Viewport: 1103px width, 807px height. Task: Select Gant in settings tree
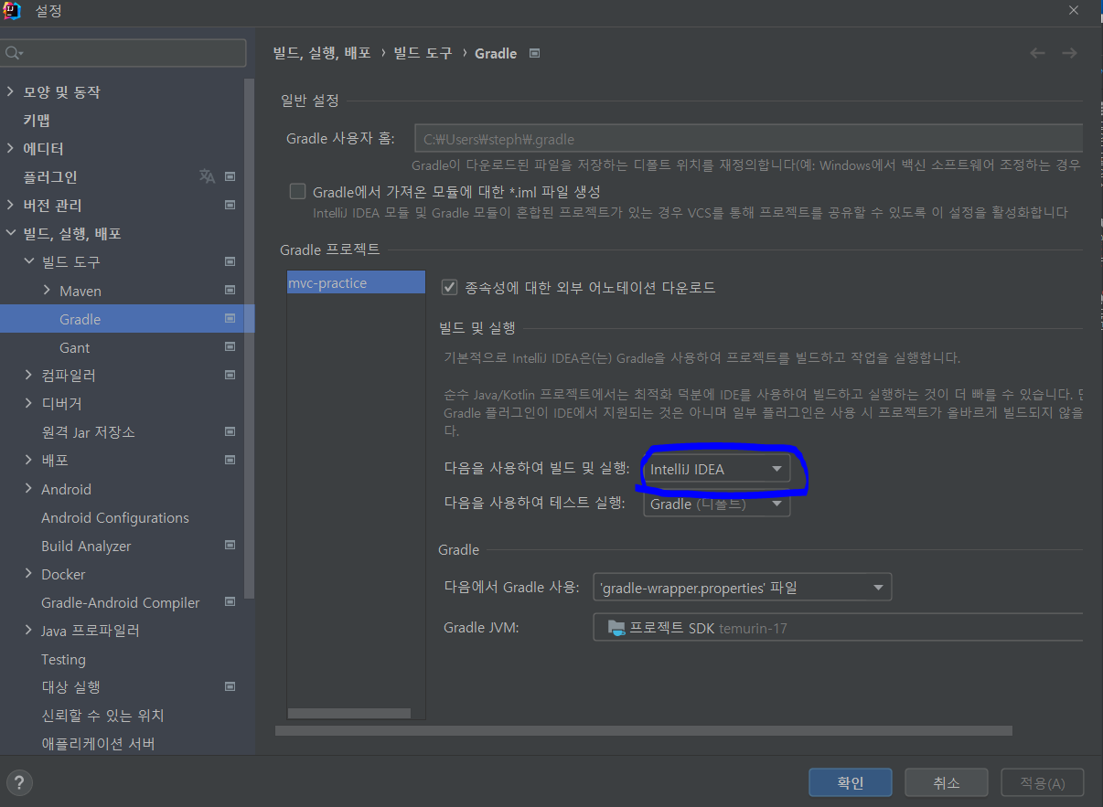75,347
